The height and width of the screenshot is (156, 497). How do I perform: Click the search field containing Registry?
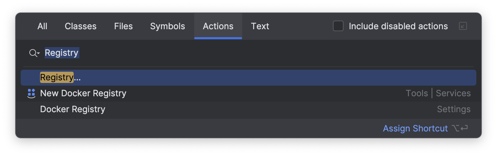pos(200,53)
